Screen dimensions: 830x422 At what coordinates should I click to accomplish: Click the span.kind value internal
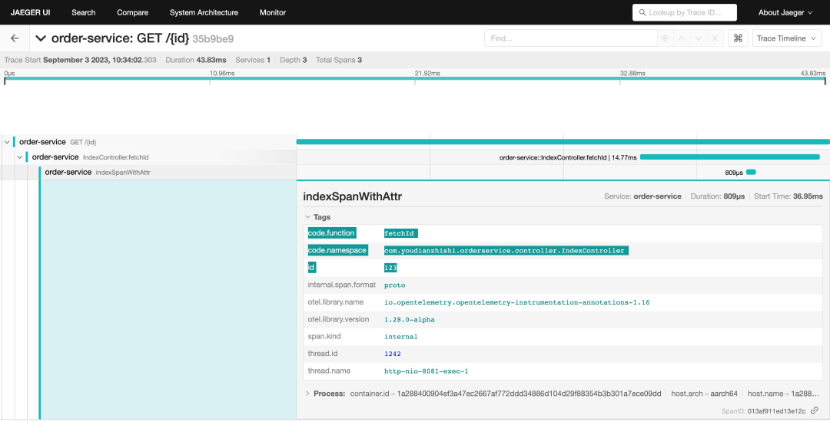[400, 336]
